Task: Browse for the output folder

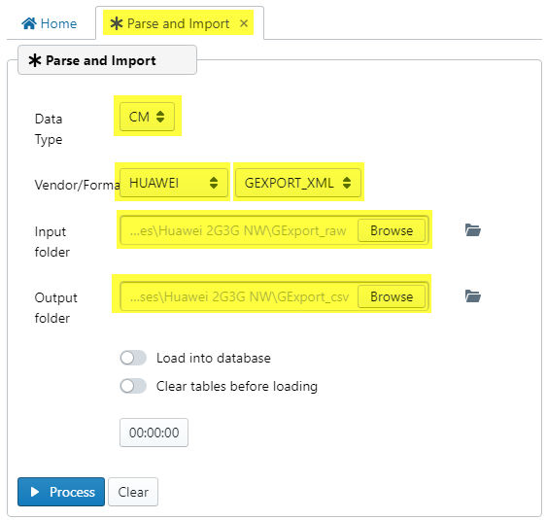Action: [392, 296]
